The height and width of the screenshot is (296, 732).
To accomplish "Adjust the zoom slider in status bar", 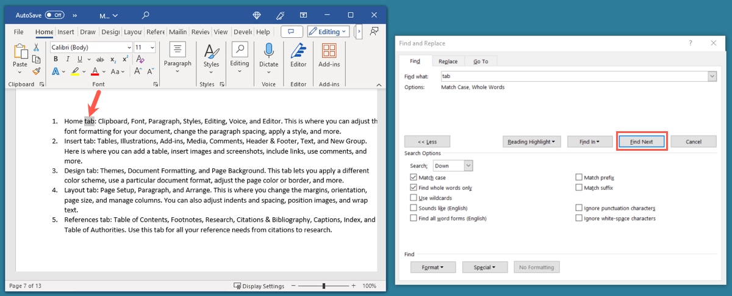I will (x=324, y=286).
